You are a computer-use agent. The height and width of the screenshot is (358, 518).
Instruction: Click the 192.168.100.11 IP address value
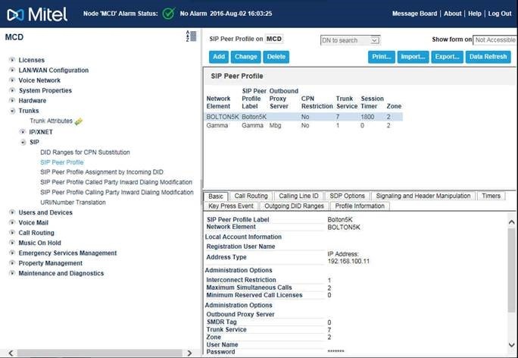tap(348, 262)
